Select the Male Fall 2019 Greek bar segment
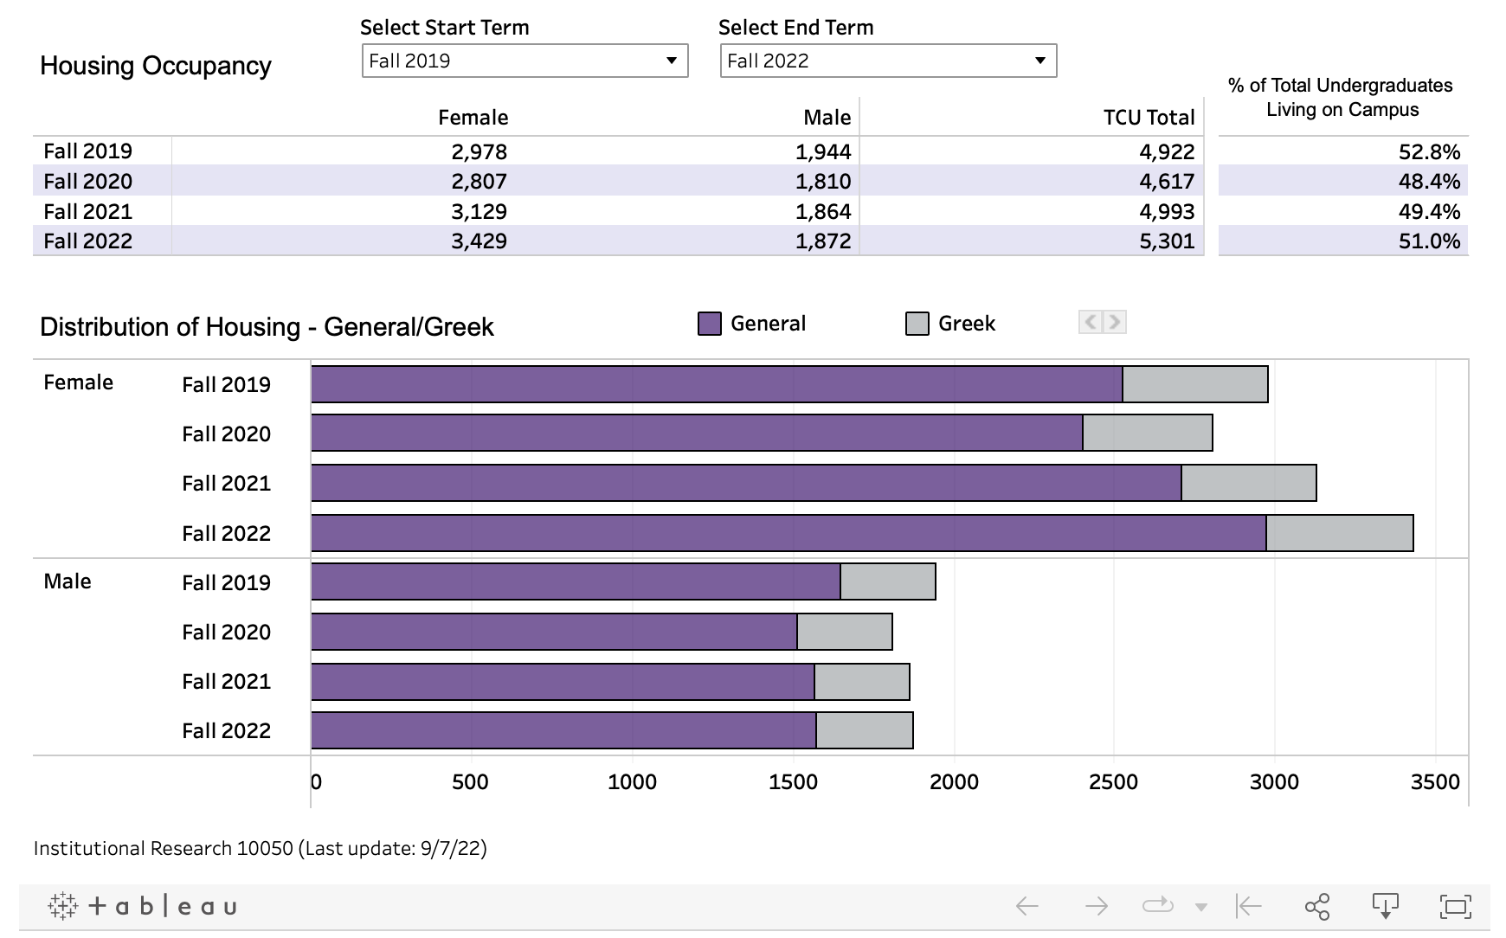The width and height of the screenshot is (1506, 938). pos(888,581)
